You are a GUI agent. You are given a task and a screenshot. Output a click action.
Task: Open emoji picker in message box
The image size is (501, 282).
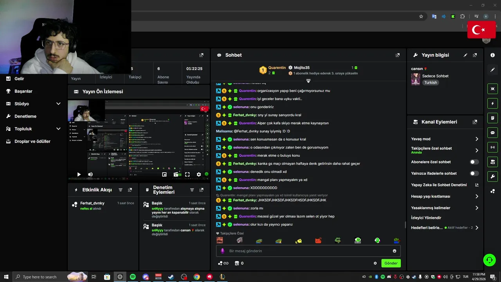(x=395, y=251)
